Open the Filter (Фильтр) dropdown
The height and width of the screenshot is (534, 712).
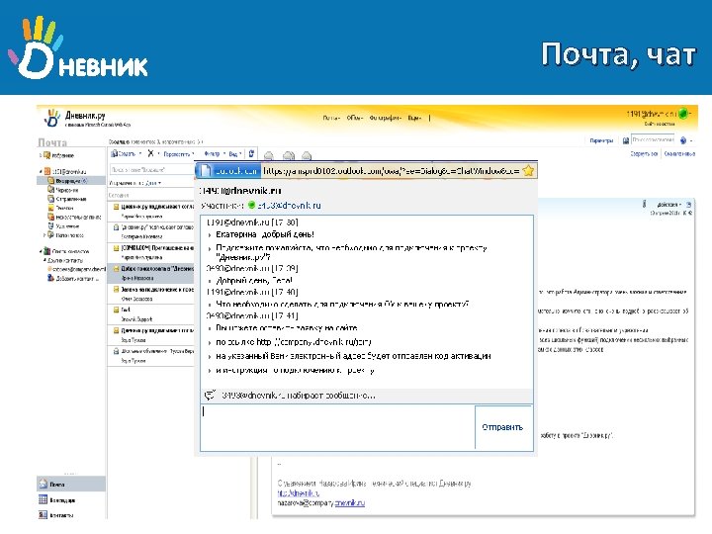(x=214, y=154)
